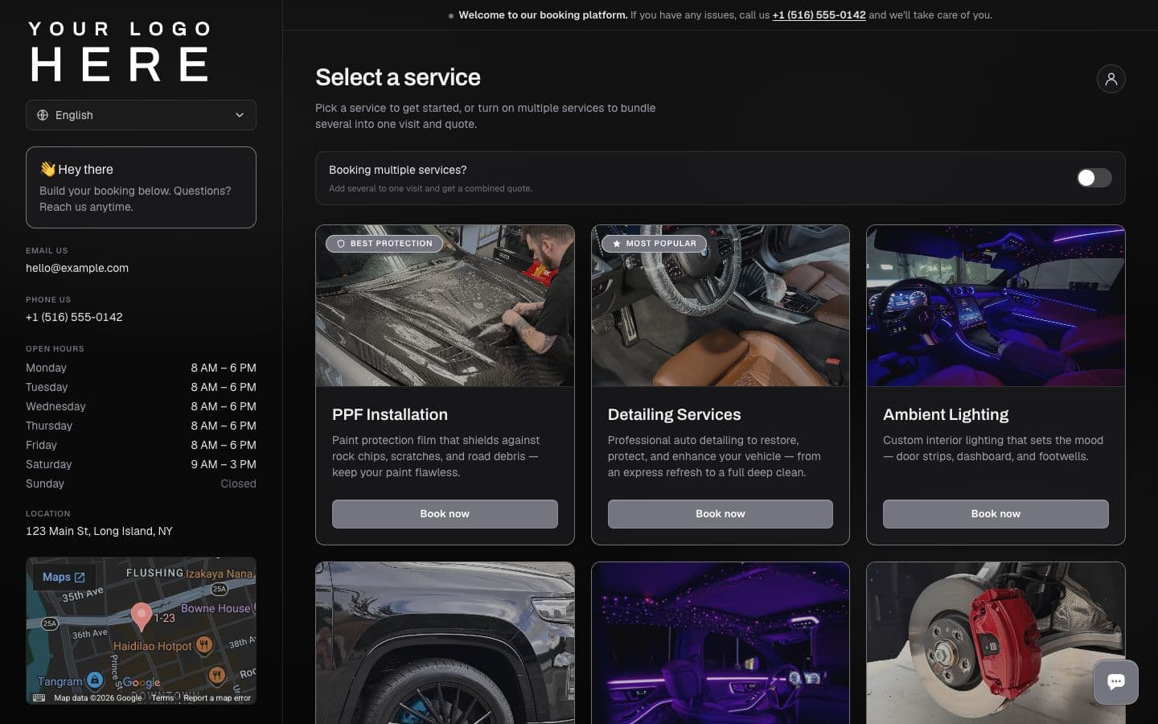Click the red brake caliper photo card
The width and height of the screenshot is (1158, 724).
pyautogui.click(x=996, y=643)
